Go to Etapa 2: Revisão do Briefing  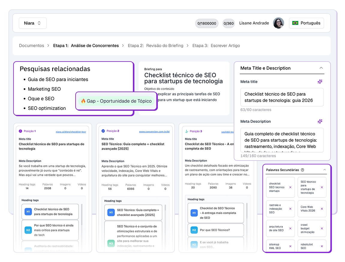point(155,46)
